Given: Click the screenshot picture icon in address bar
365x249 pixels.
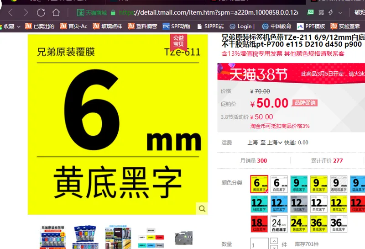Looking at the screenshot, I should coord(310,12).
